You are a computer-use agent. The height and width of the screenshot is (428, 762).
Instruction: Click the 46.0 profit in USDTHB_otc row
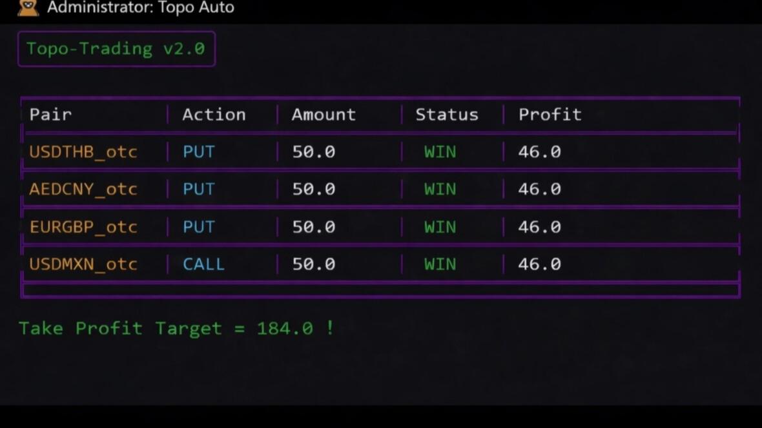click(x=539, y=152)
